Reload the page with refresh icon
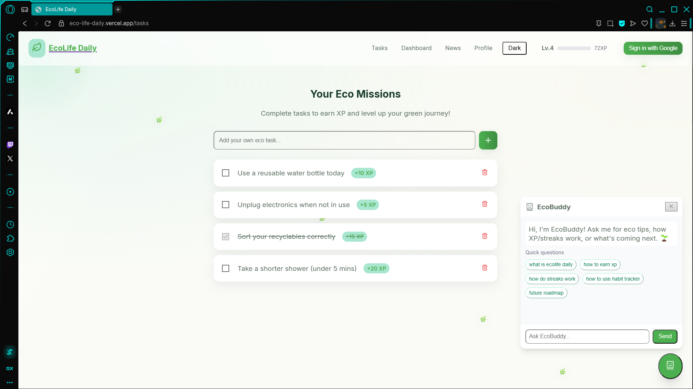This screenshot has width=693, height=389. point(48,23)
